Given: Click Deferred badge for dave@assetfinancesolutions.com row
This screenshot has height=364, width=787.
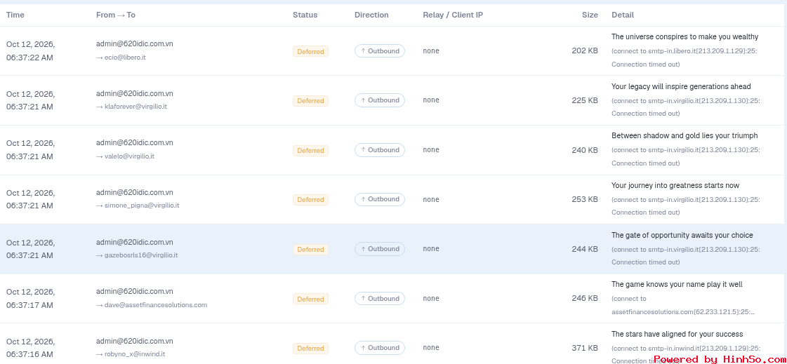Looking at the screenshot, I should pos(311,299).
